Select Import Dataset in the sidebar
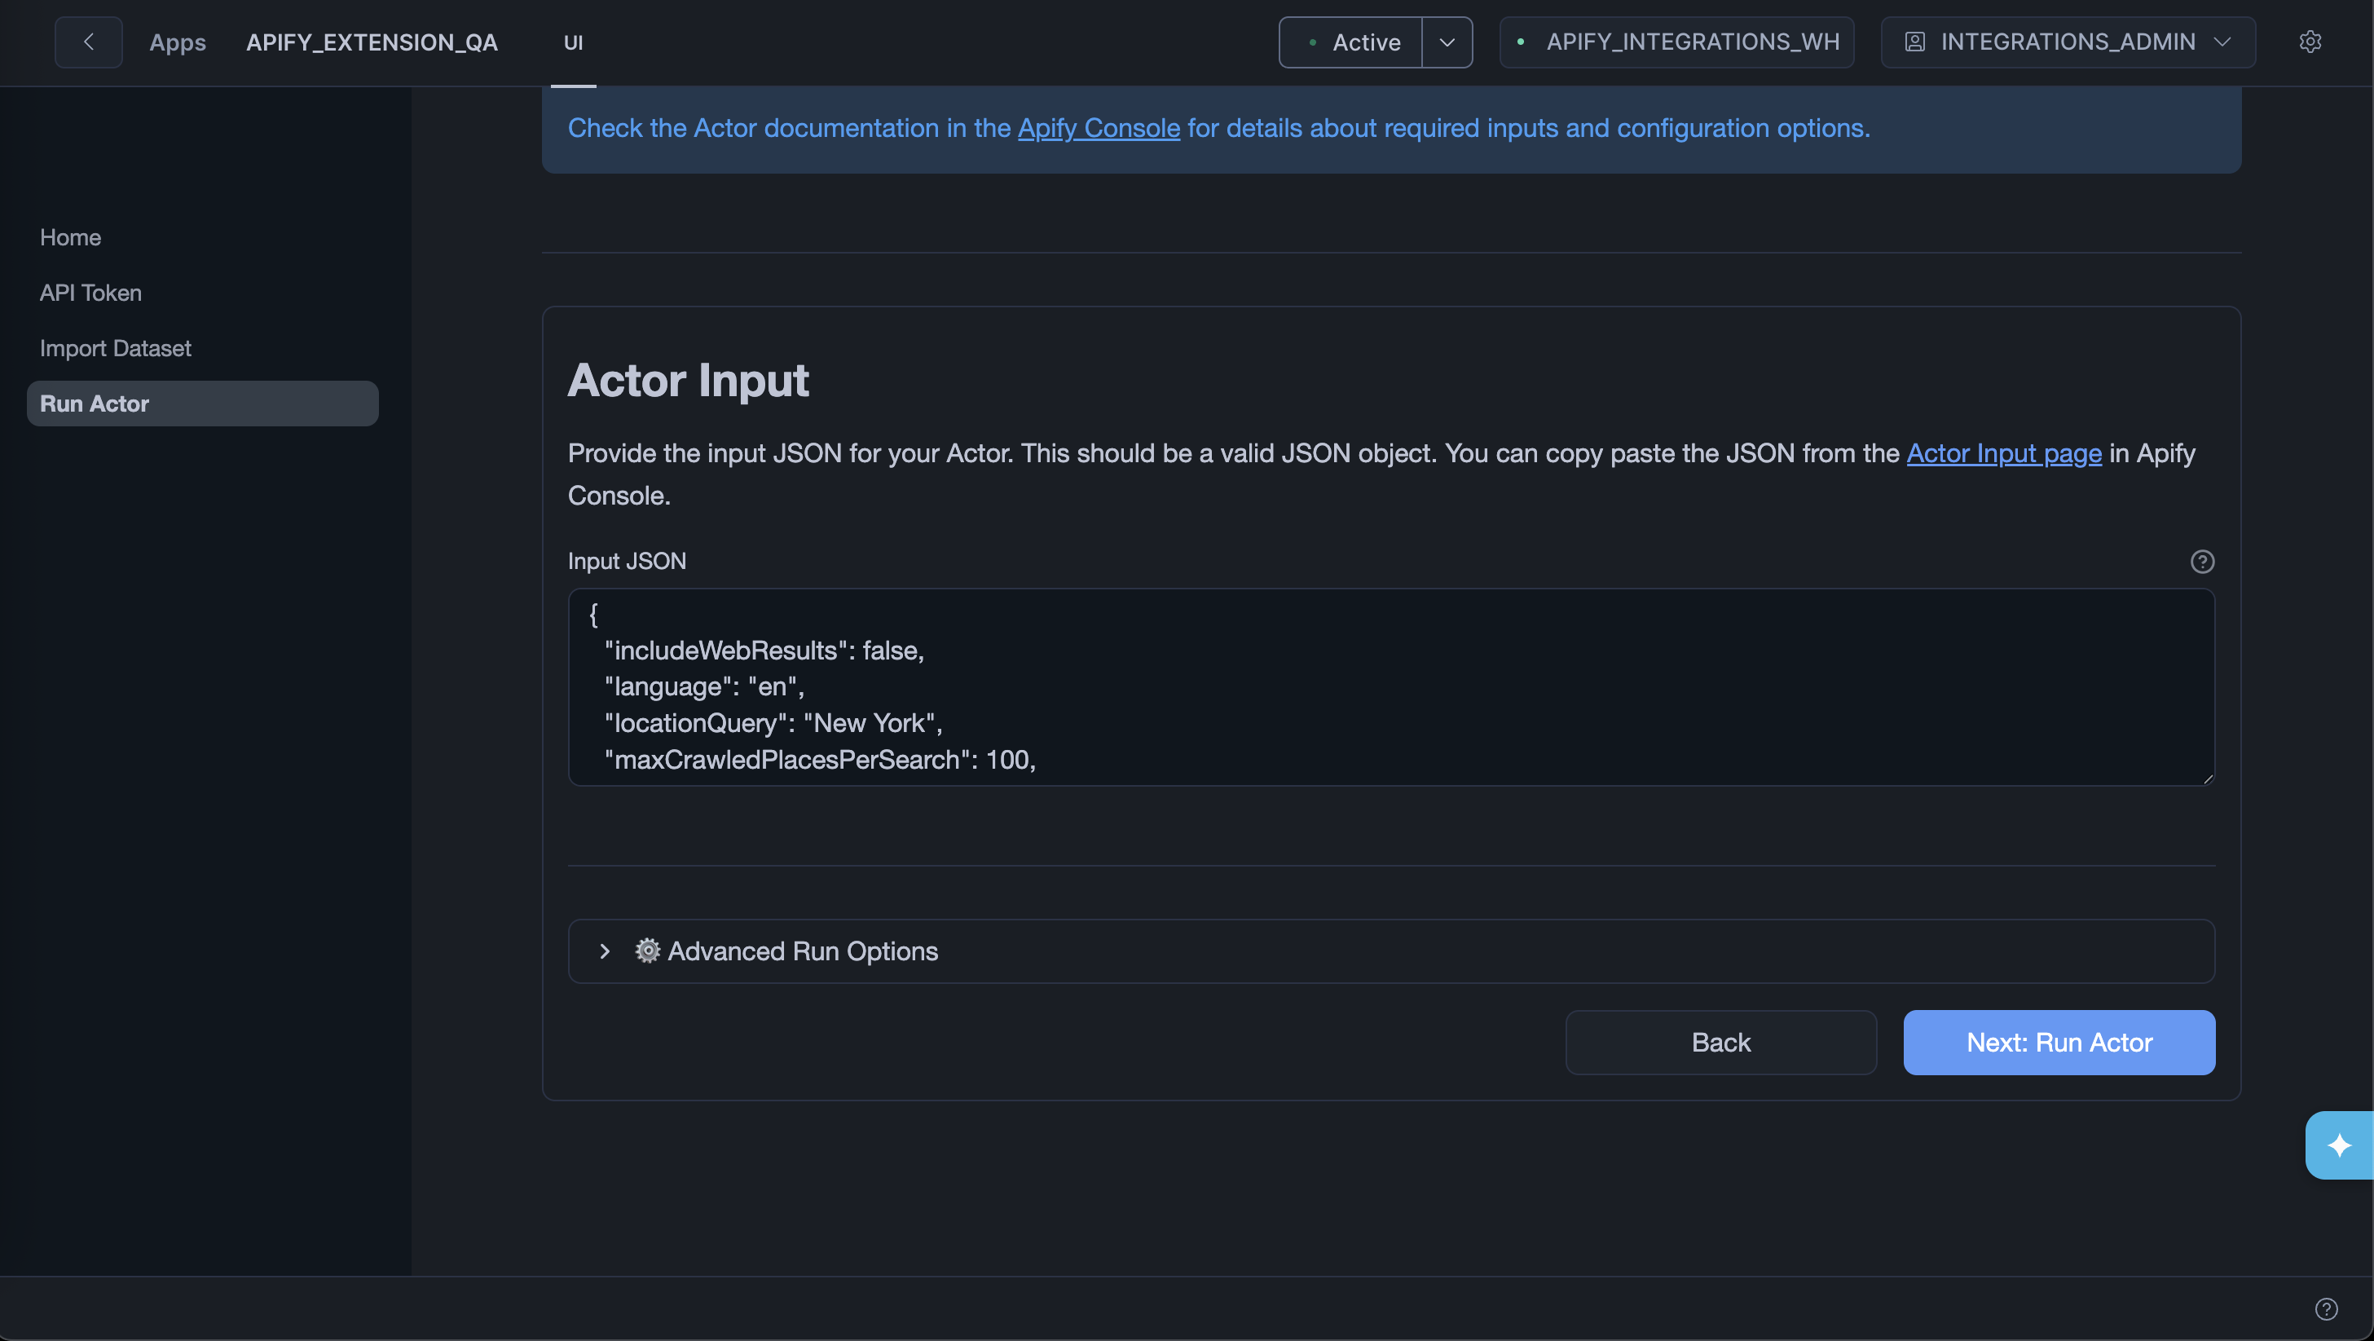This screenshot has height=1341, width=2374. click(x=114, y=347)
